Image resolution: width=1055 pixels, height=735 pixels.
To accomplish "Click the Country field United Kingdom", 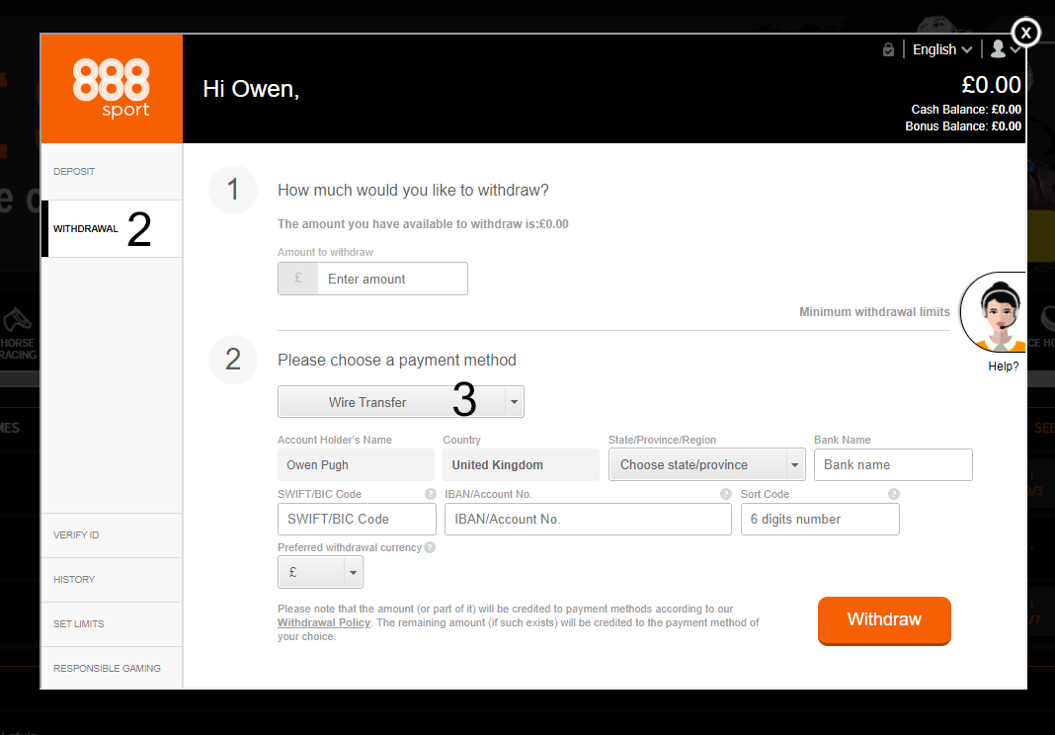I will (x=521, y=465).
